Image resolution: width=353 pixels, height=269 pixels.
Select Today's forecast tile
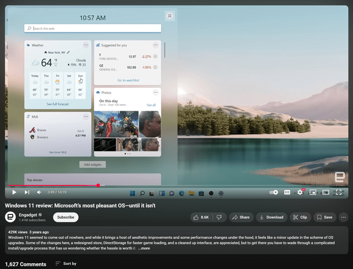tap(35, 85)
